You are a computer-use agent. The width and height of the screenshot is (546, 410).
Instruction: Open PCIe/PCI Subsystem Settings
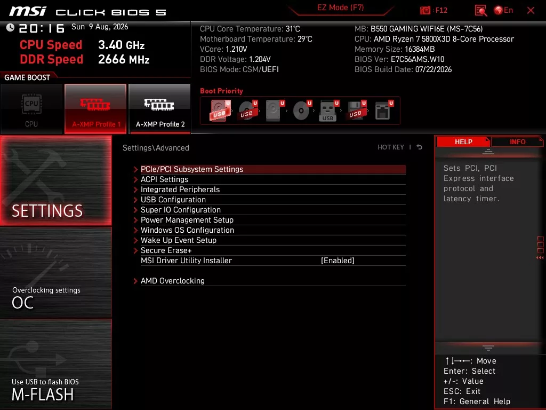273,169
